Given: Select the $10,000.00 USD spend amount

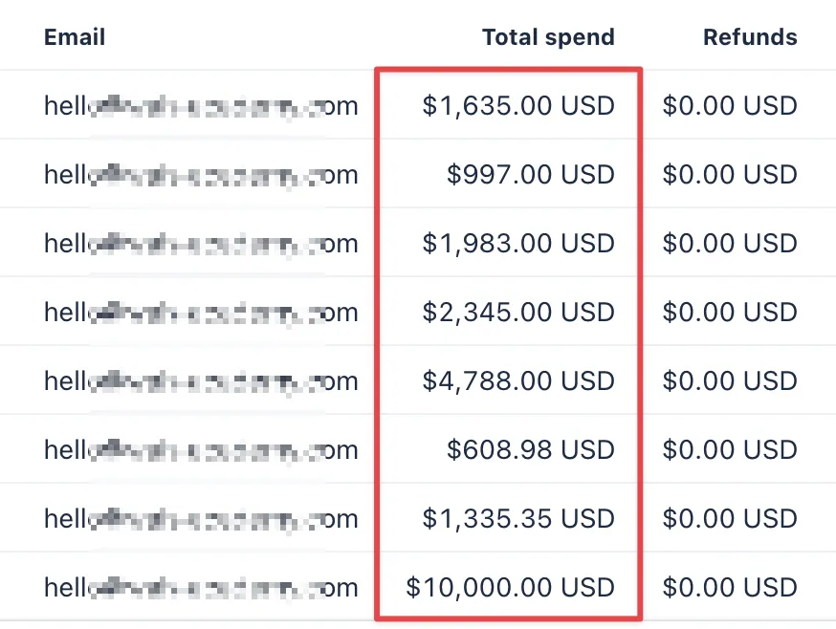Looking at the screenshot, I should click(x=510, y=587).
